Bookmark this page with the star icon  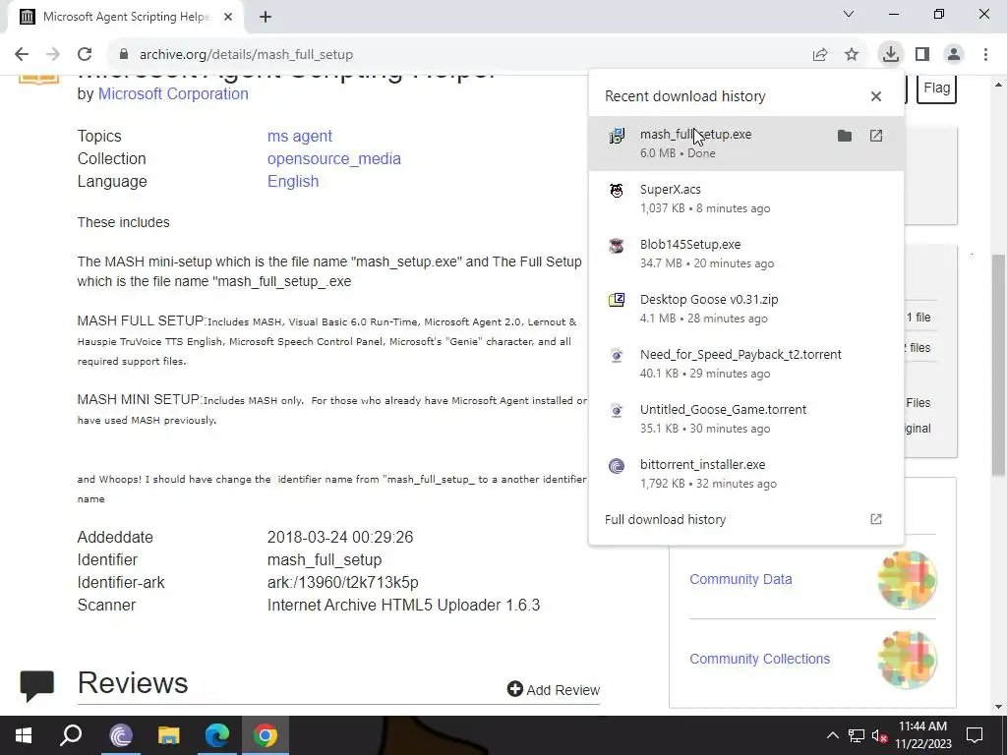[852, 55]
